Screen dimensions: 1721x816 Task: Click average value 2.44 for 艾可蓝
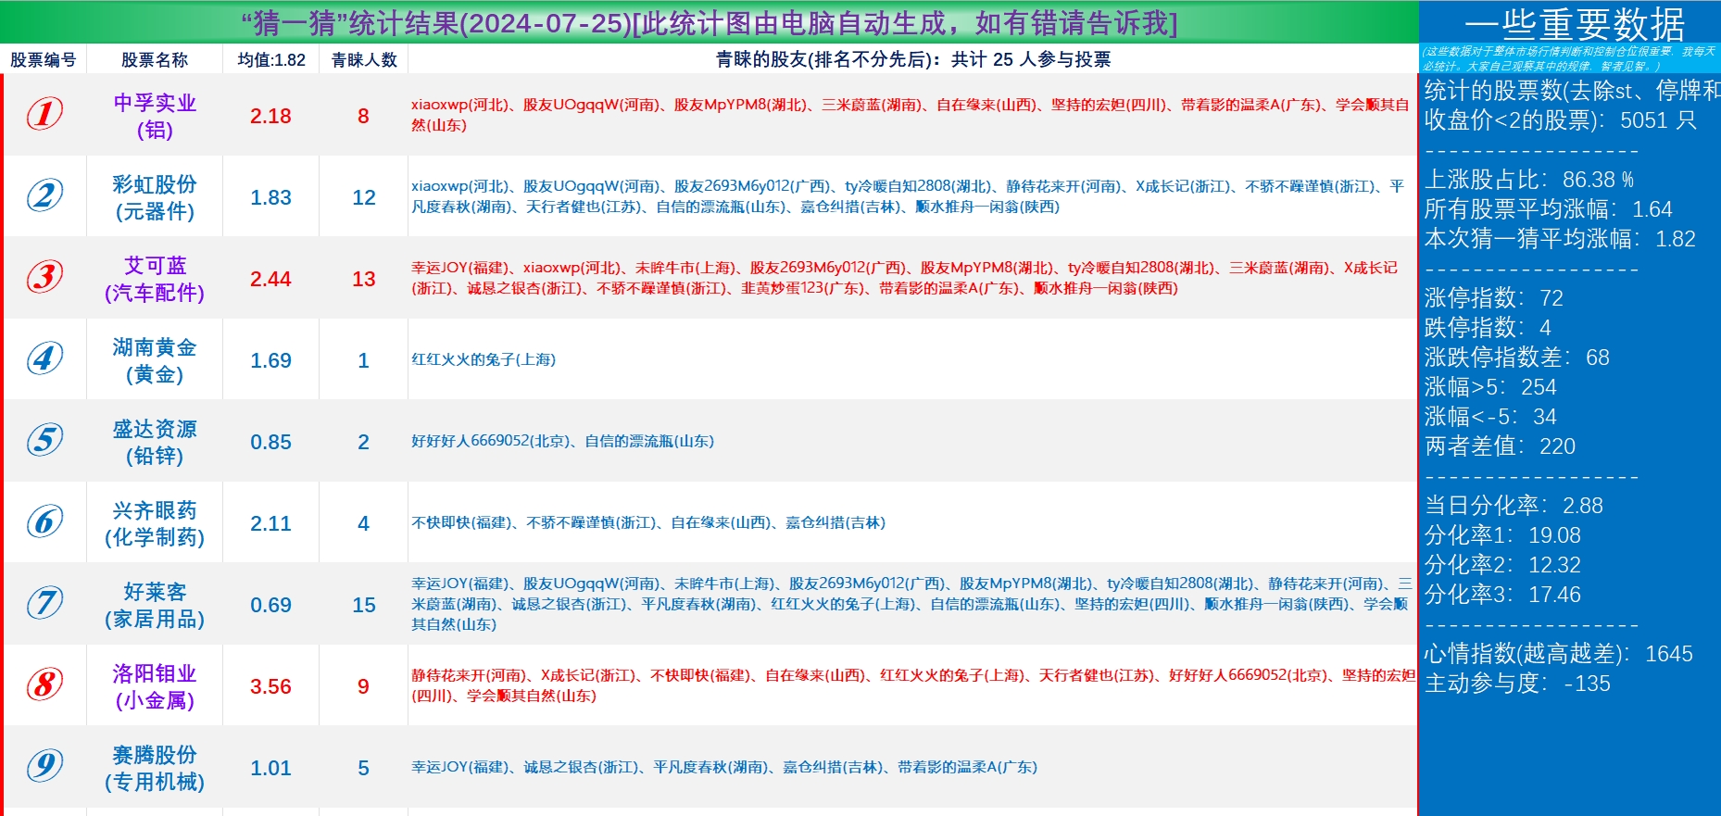coord(270,279)
